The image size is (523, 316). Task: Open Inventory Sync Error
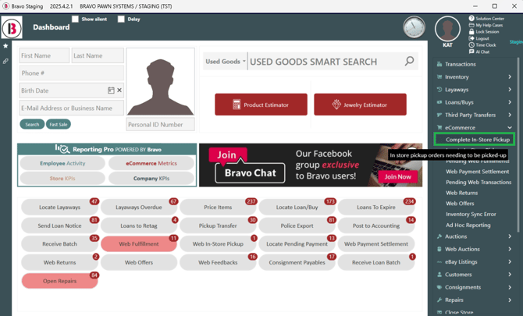pos(471,215)
